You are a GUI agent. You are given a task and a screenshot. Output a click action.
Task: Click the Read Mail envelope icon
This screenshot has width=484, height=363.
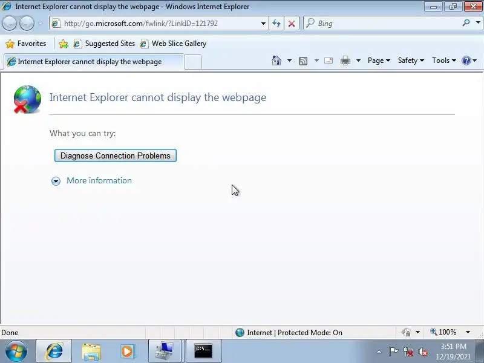tap(329, 60)
